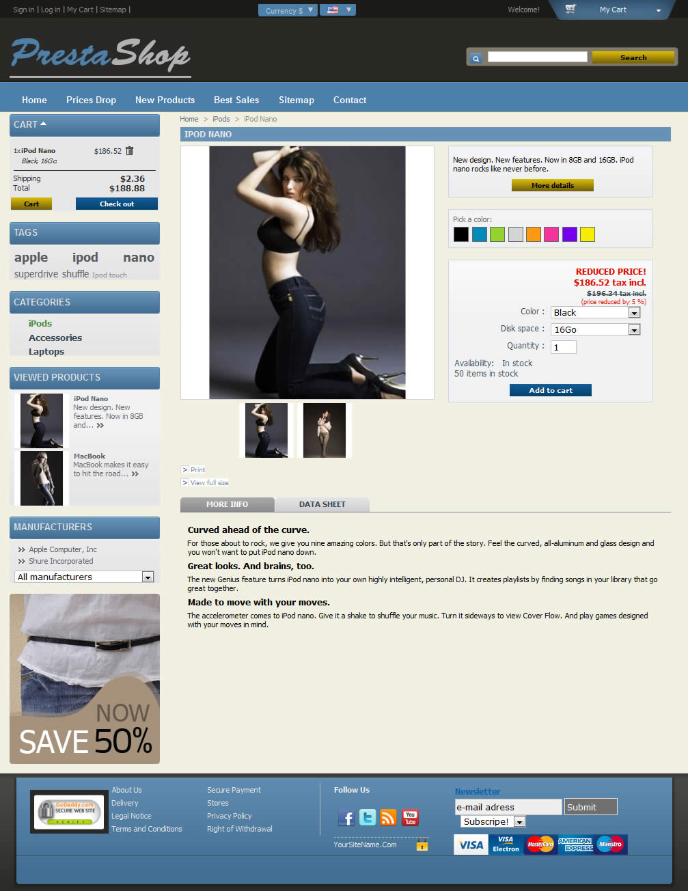688x891 pixels.
Task: Open the language flag dropdown
Action: click(338, 10)
